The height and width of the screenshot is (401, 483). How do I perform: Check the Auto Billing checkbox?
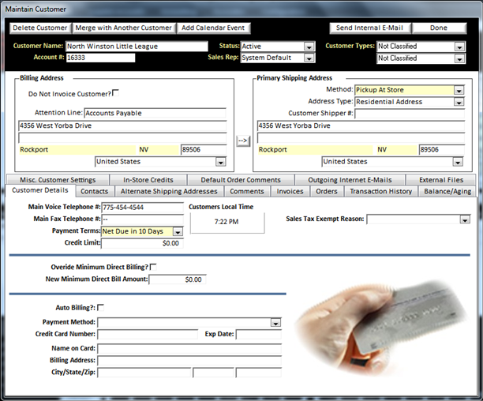pyautogui.click(x=100, y=307)
